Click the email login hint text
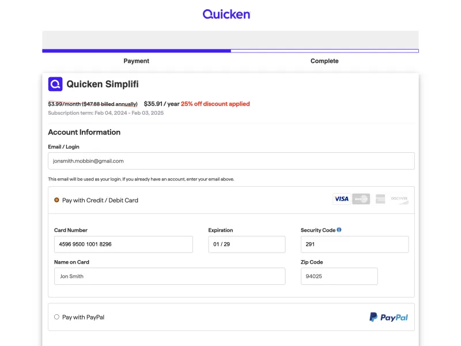The height and width of the screenshot is (346, 461). (141, 179)
